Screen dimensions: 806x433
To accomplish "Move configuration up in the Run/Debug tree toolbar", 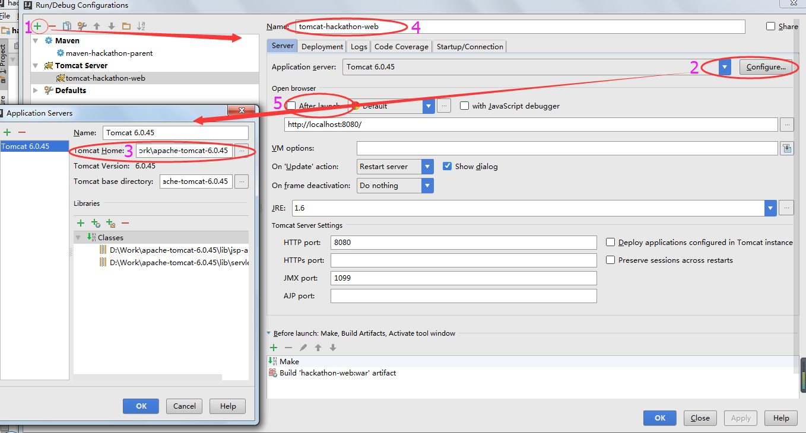I will coord(97,26).
